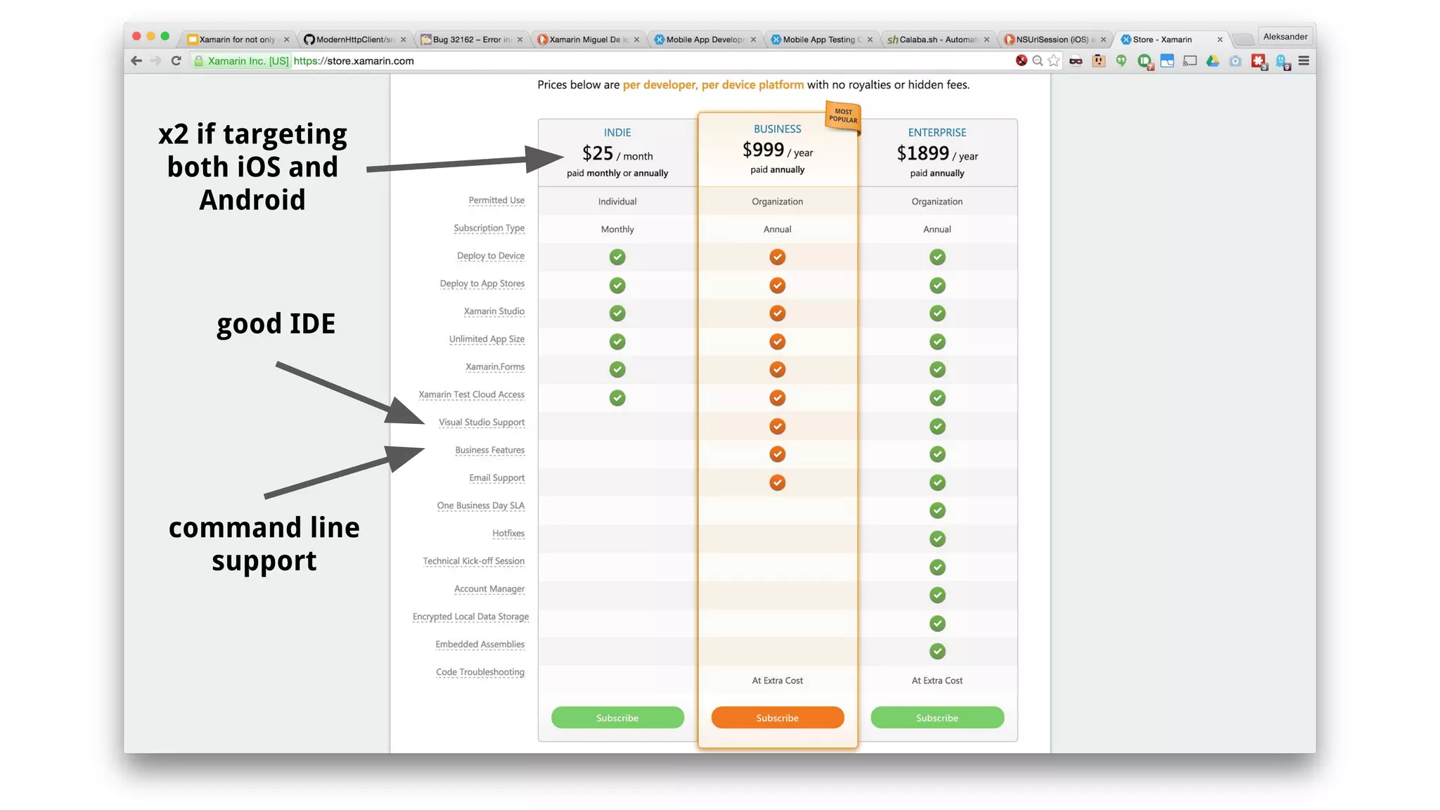Subscribe to the Business plan
This screenshot has height=810, width=1440.
coord(777,717)
